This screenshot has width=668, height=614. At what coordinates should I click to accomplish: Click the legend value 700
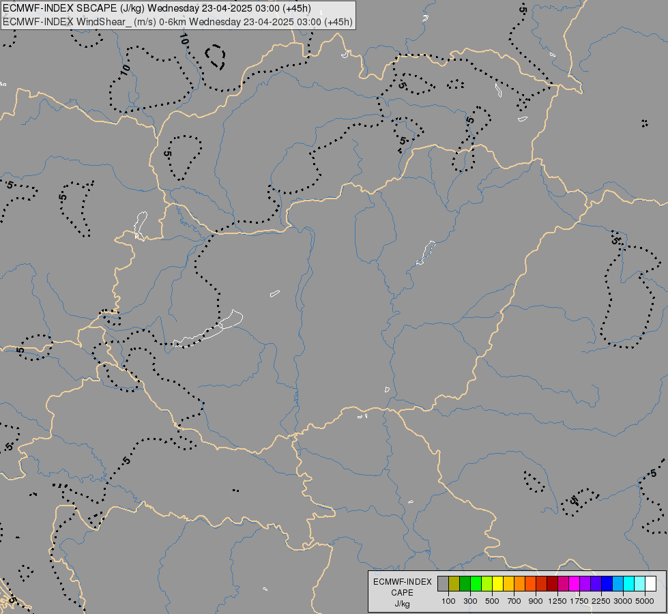(514, 601)
